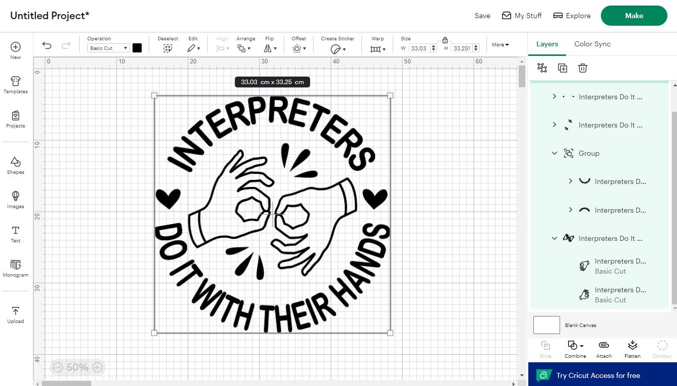Open the Operation Basic Cut dropdown
This screenshot has width=677, height=386.
click(x=108, y=48)
